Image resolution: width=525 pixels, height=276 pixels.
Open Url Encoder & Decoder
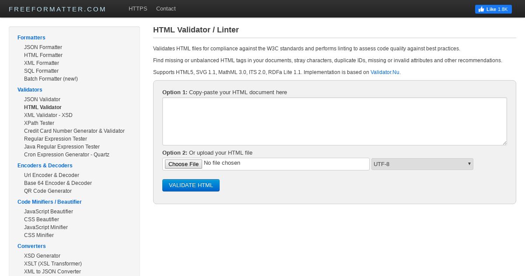tap(52, 175)
